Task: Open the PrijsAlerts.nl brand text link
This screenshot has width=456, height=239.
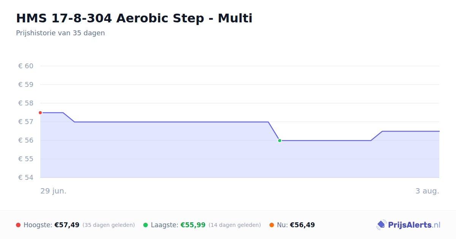Action: pyautogui.click(x=414, y=225)
